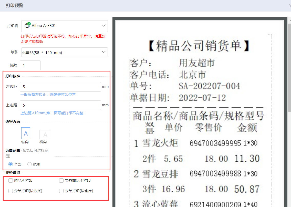Click the 上边距 margin input field
The image size is (291, 207).
click(x=60, y=105)
